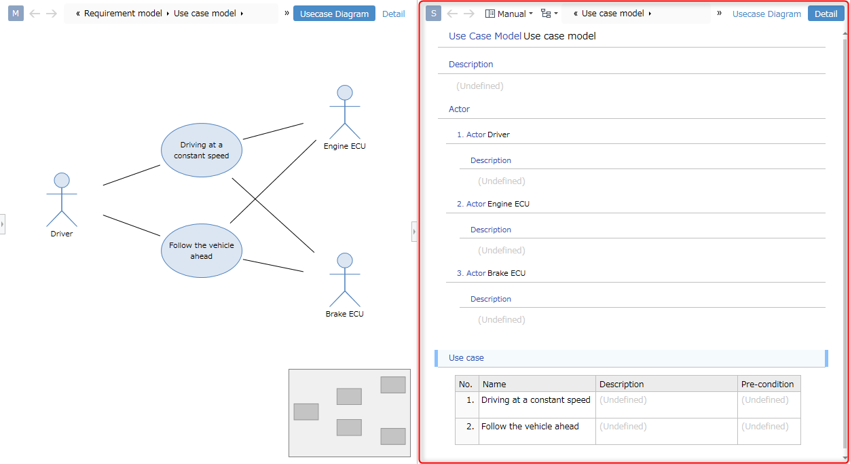Viewport: 850px width, 464px height.
Task: Select Requirement model in breadcrumb
Action: pos(123,14)
